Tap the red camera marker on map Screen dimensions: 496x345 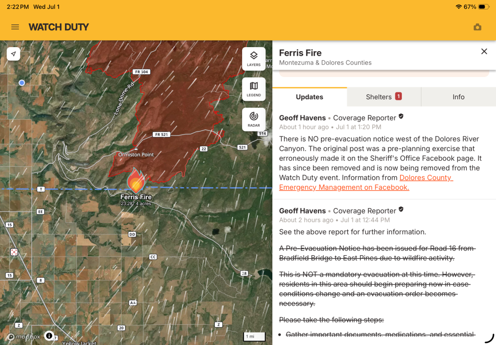[x=14, y=252]
